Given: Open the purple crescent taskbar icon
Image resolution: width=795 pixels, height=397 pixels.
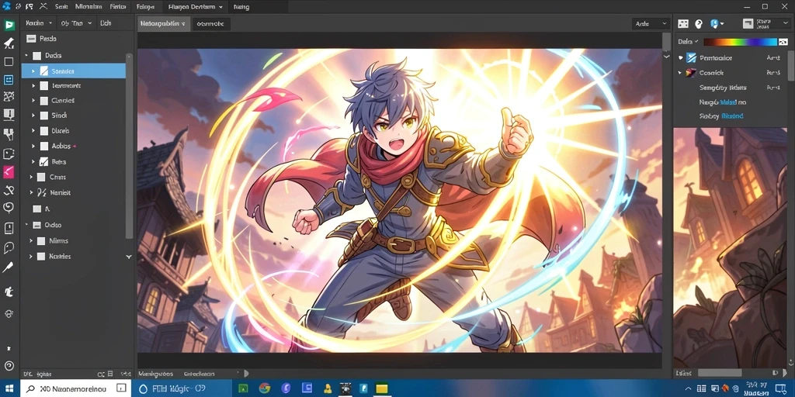Looking at the screenshot, I should tap(286, 388).
